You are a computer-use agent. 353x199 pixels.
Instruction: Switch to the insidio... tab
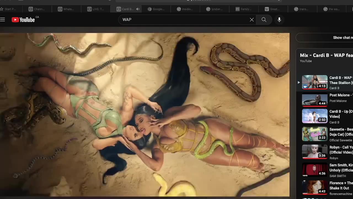[185, 9]
